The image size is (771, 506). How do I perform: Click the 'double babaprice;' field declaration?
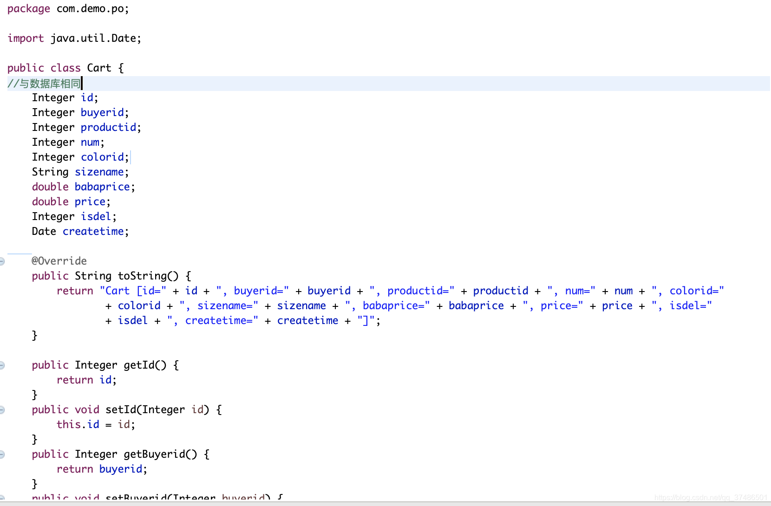click(x=84, y=187)
